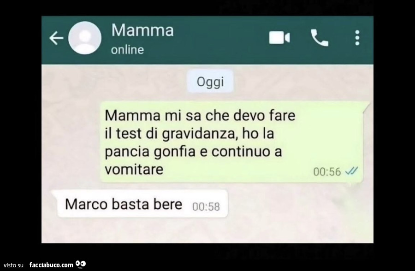The width and height of the screenshot is (415, 271).
Task: Click the word vomitare in message
Action: (134, 169)
